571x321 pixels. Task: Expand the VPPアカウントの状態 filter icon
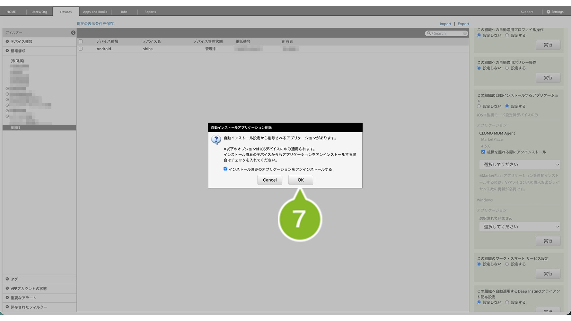pyautogui.click(x=7, y=288)
